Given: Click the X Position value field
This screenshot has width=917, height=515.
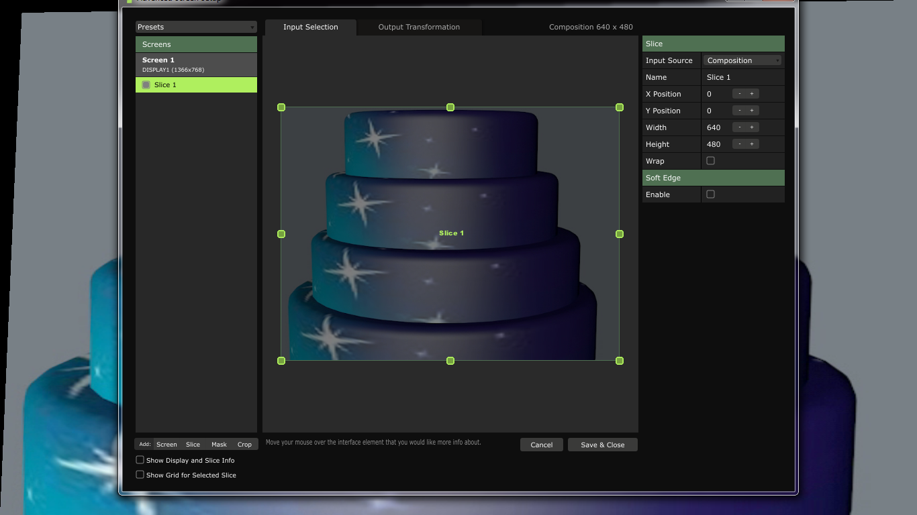Looking at the screenshot, I should point(716,94).
